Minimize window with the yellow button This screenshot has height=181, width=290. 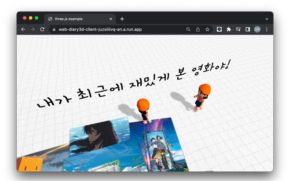coord(31,18)
